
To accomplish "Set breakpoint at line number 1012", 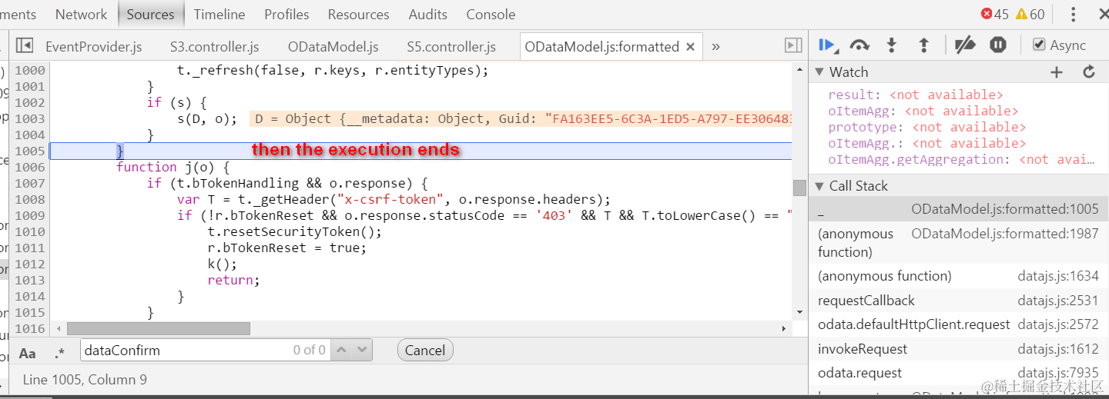I will (x=29, y=264).
